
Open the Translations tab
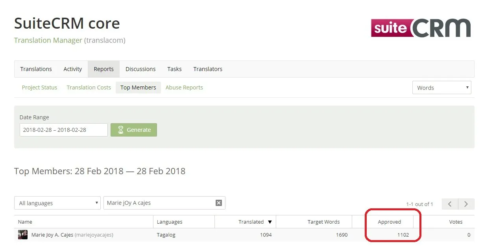coord(36,69)
